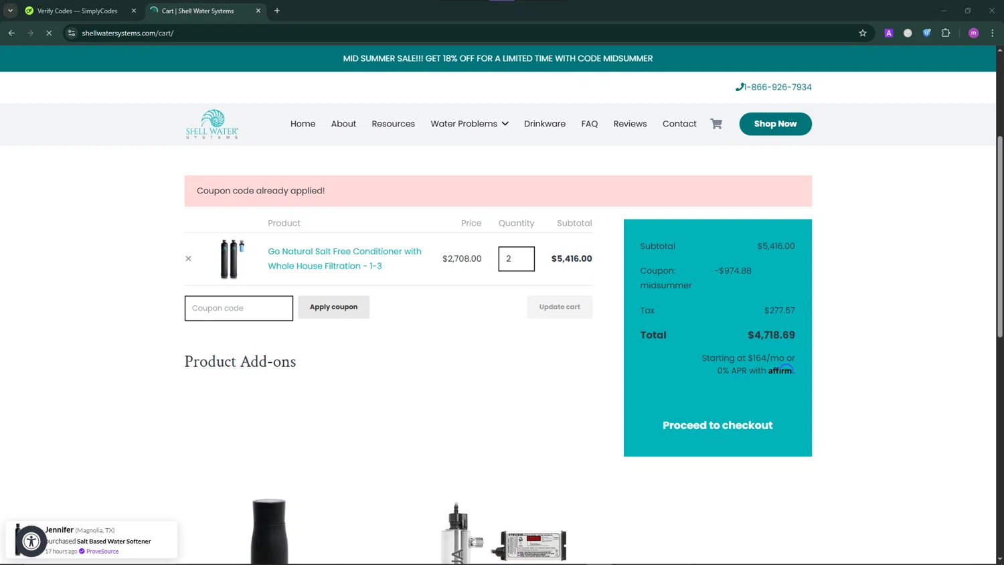Screen dimensions: 1004x565
Task: Click the Tax value $277.57
Action: click(780, 311)
